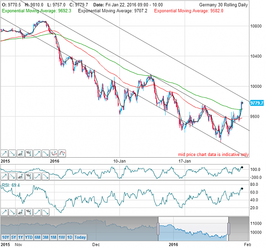Image resolution: width=266 pixels, height=248 pixels.
Task: Use the percent down-arrow tool in the RSI panel
Action: coord(29,212)
